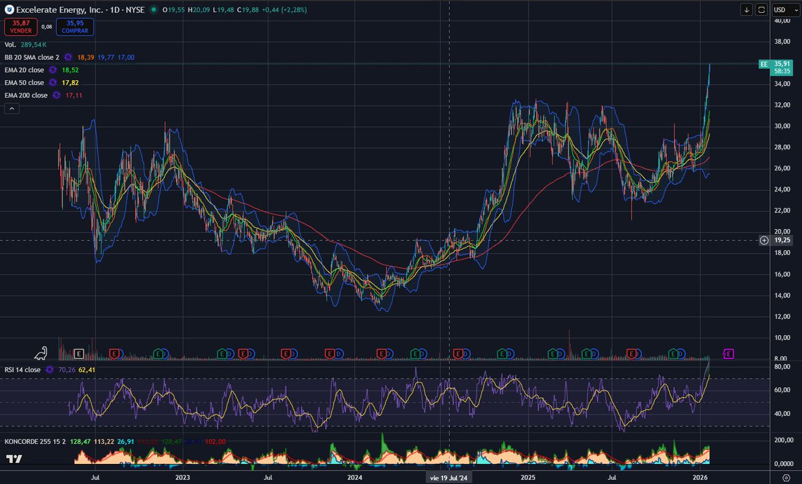Image resolution: width=802 pixels, height=484 pixels.
Task: Click the 289,54K volume value
Action: pyautogui.click(x=35, y=44)
